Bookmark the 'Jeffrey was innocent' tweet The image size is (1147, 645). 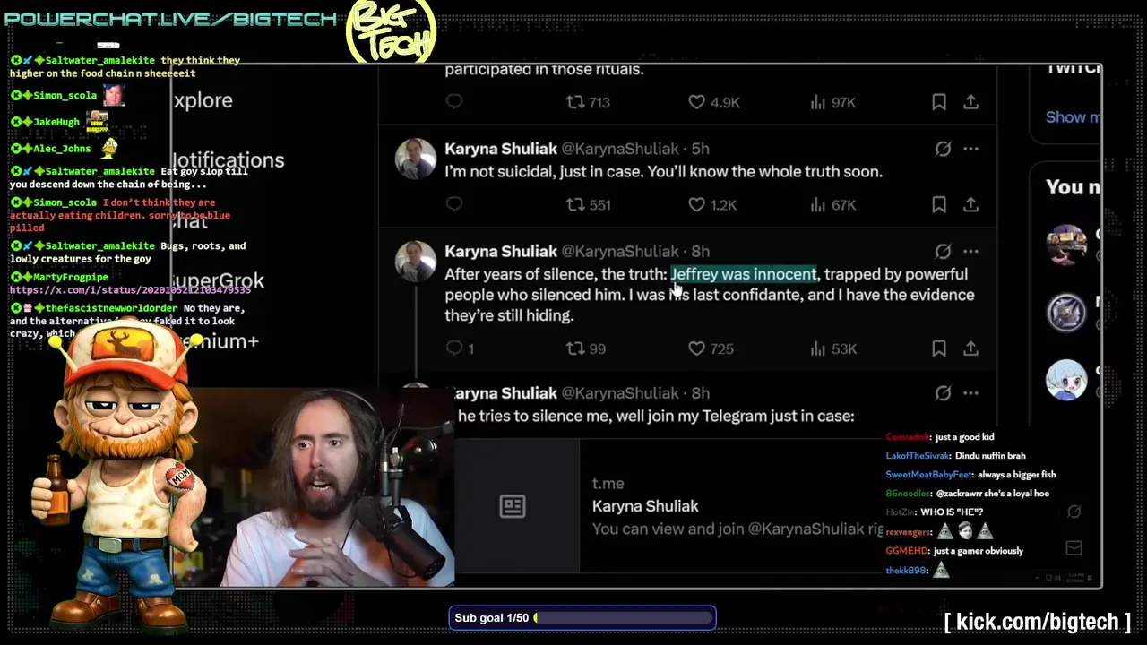(938, 348)
